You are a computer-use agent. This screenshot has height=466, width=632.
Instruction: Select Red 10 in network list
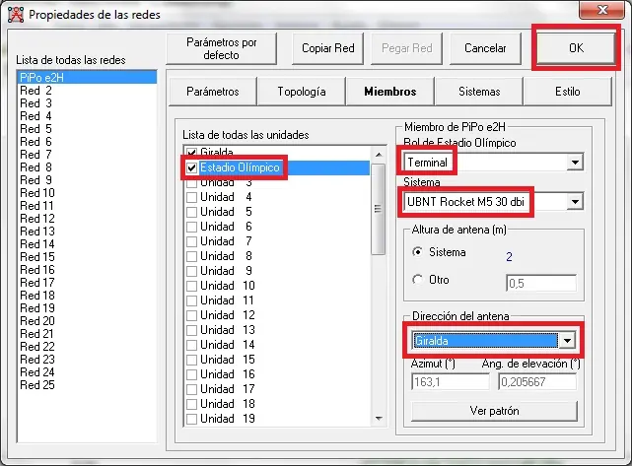[x=87, y=193]
